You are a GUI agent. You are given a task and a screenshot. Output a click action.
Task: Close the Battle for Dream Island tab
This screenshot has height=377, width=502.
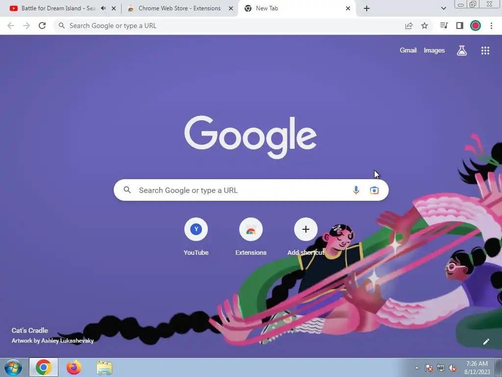coord(114,9)
